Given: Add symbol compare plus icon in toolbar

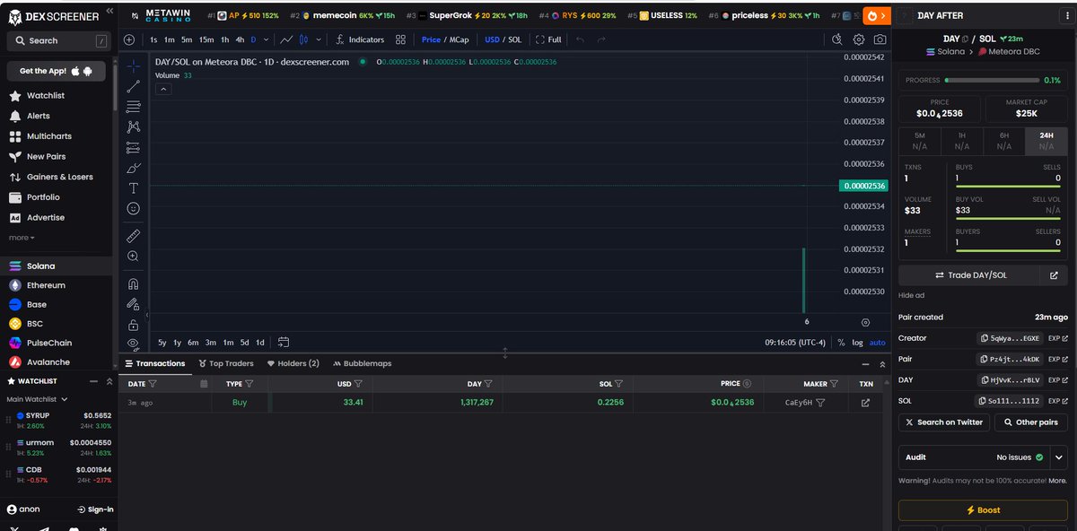Looking at the screenshot, I should (129, 39).
